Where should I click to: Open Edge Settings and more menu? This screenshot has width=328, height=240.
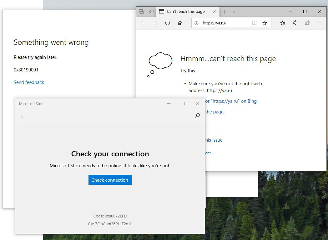click(320, 23)
